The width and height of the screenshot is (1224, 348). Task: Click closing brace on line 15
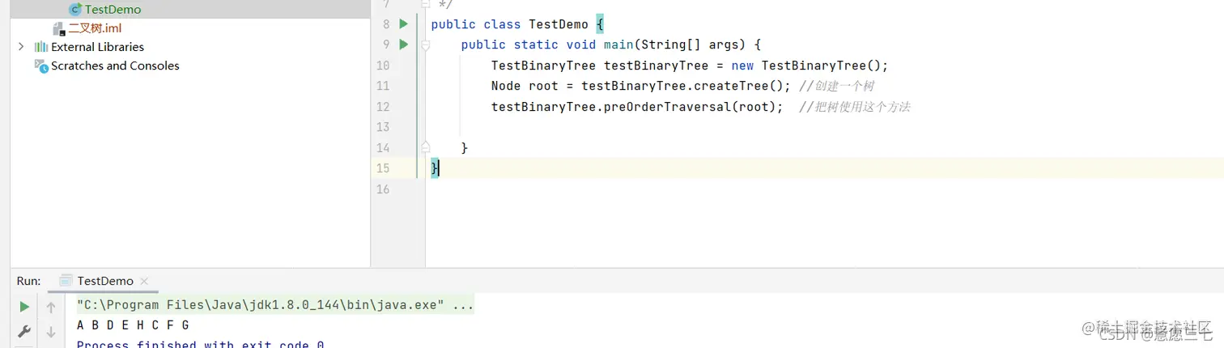(x=435, y=168)
